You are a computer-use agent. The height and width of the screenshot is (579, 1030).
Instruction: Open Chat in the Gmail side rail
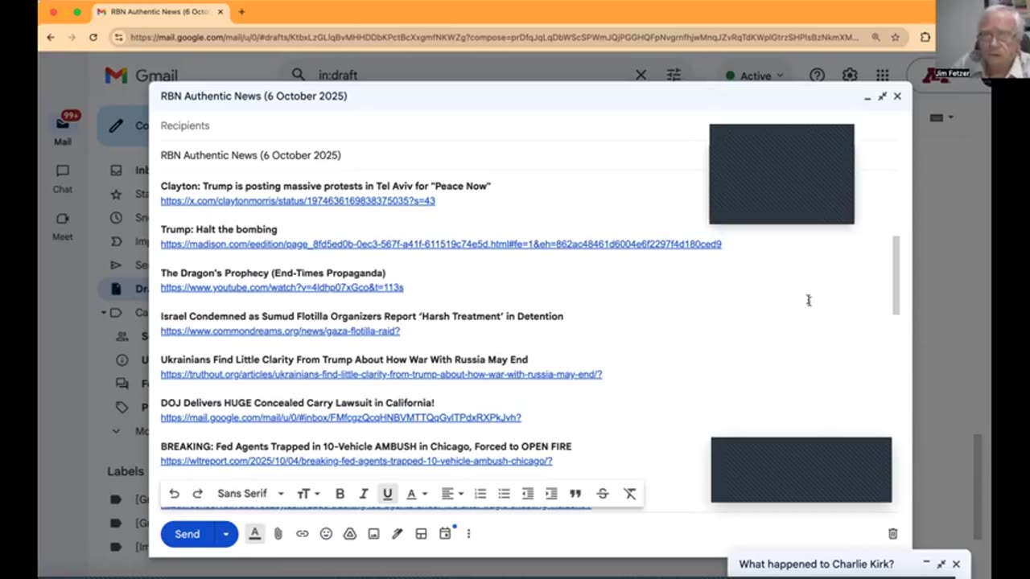pos(63,179)
